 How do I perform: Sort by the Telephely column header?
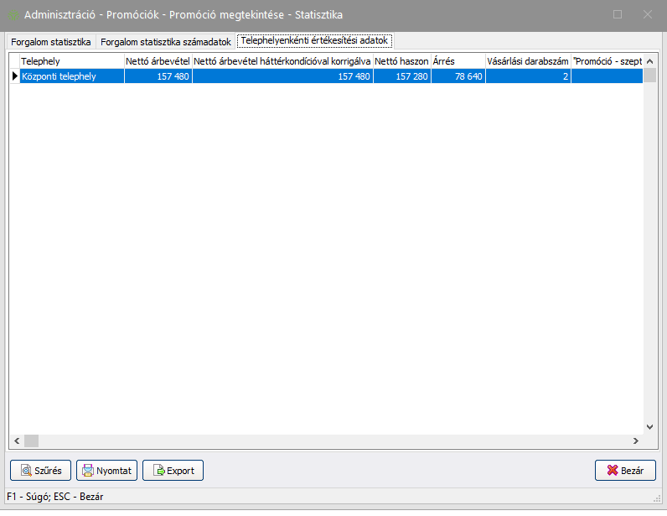coord(72,61)
